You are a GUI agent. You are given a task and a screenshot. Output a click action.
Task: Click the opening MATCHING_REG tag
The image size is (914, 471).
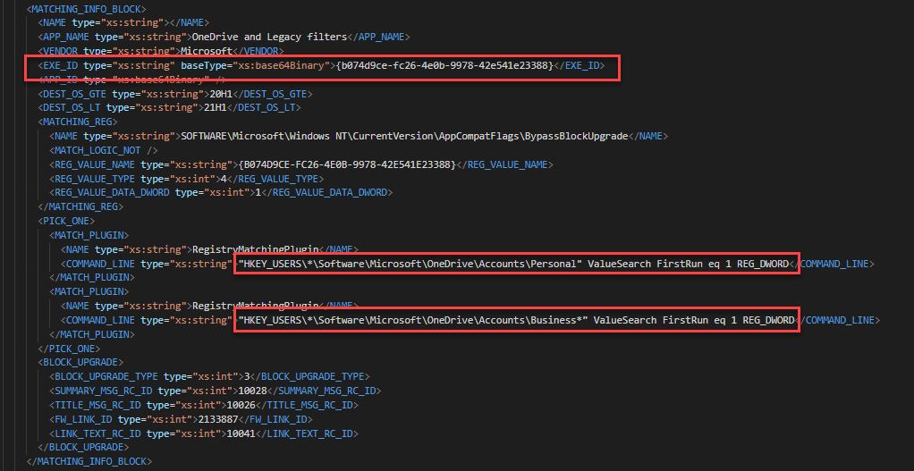pyautogui.click(x=79, y=122)
